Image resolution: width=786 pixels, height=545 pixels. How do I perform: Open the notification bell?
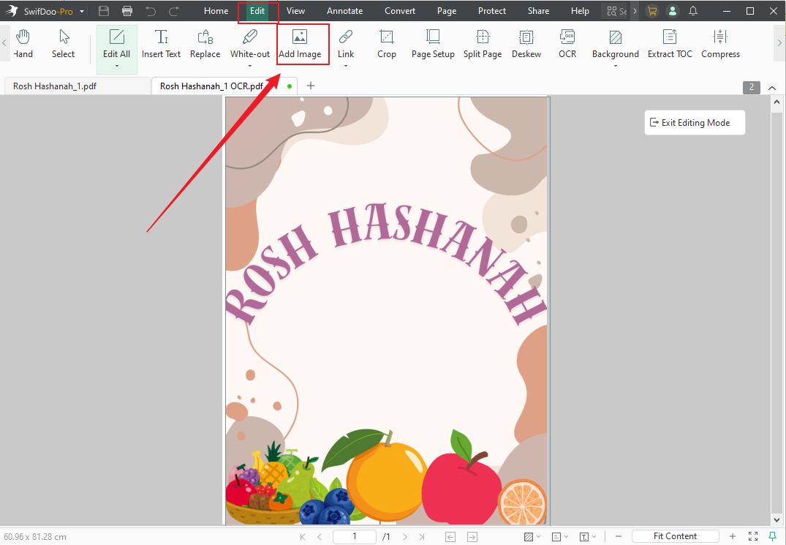[x=693, y=11]
